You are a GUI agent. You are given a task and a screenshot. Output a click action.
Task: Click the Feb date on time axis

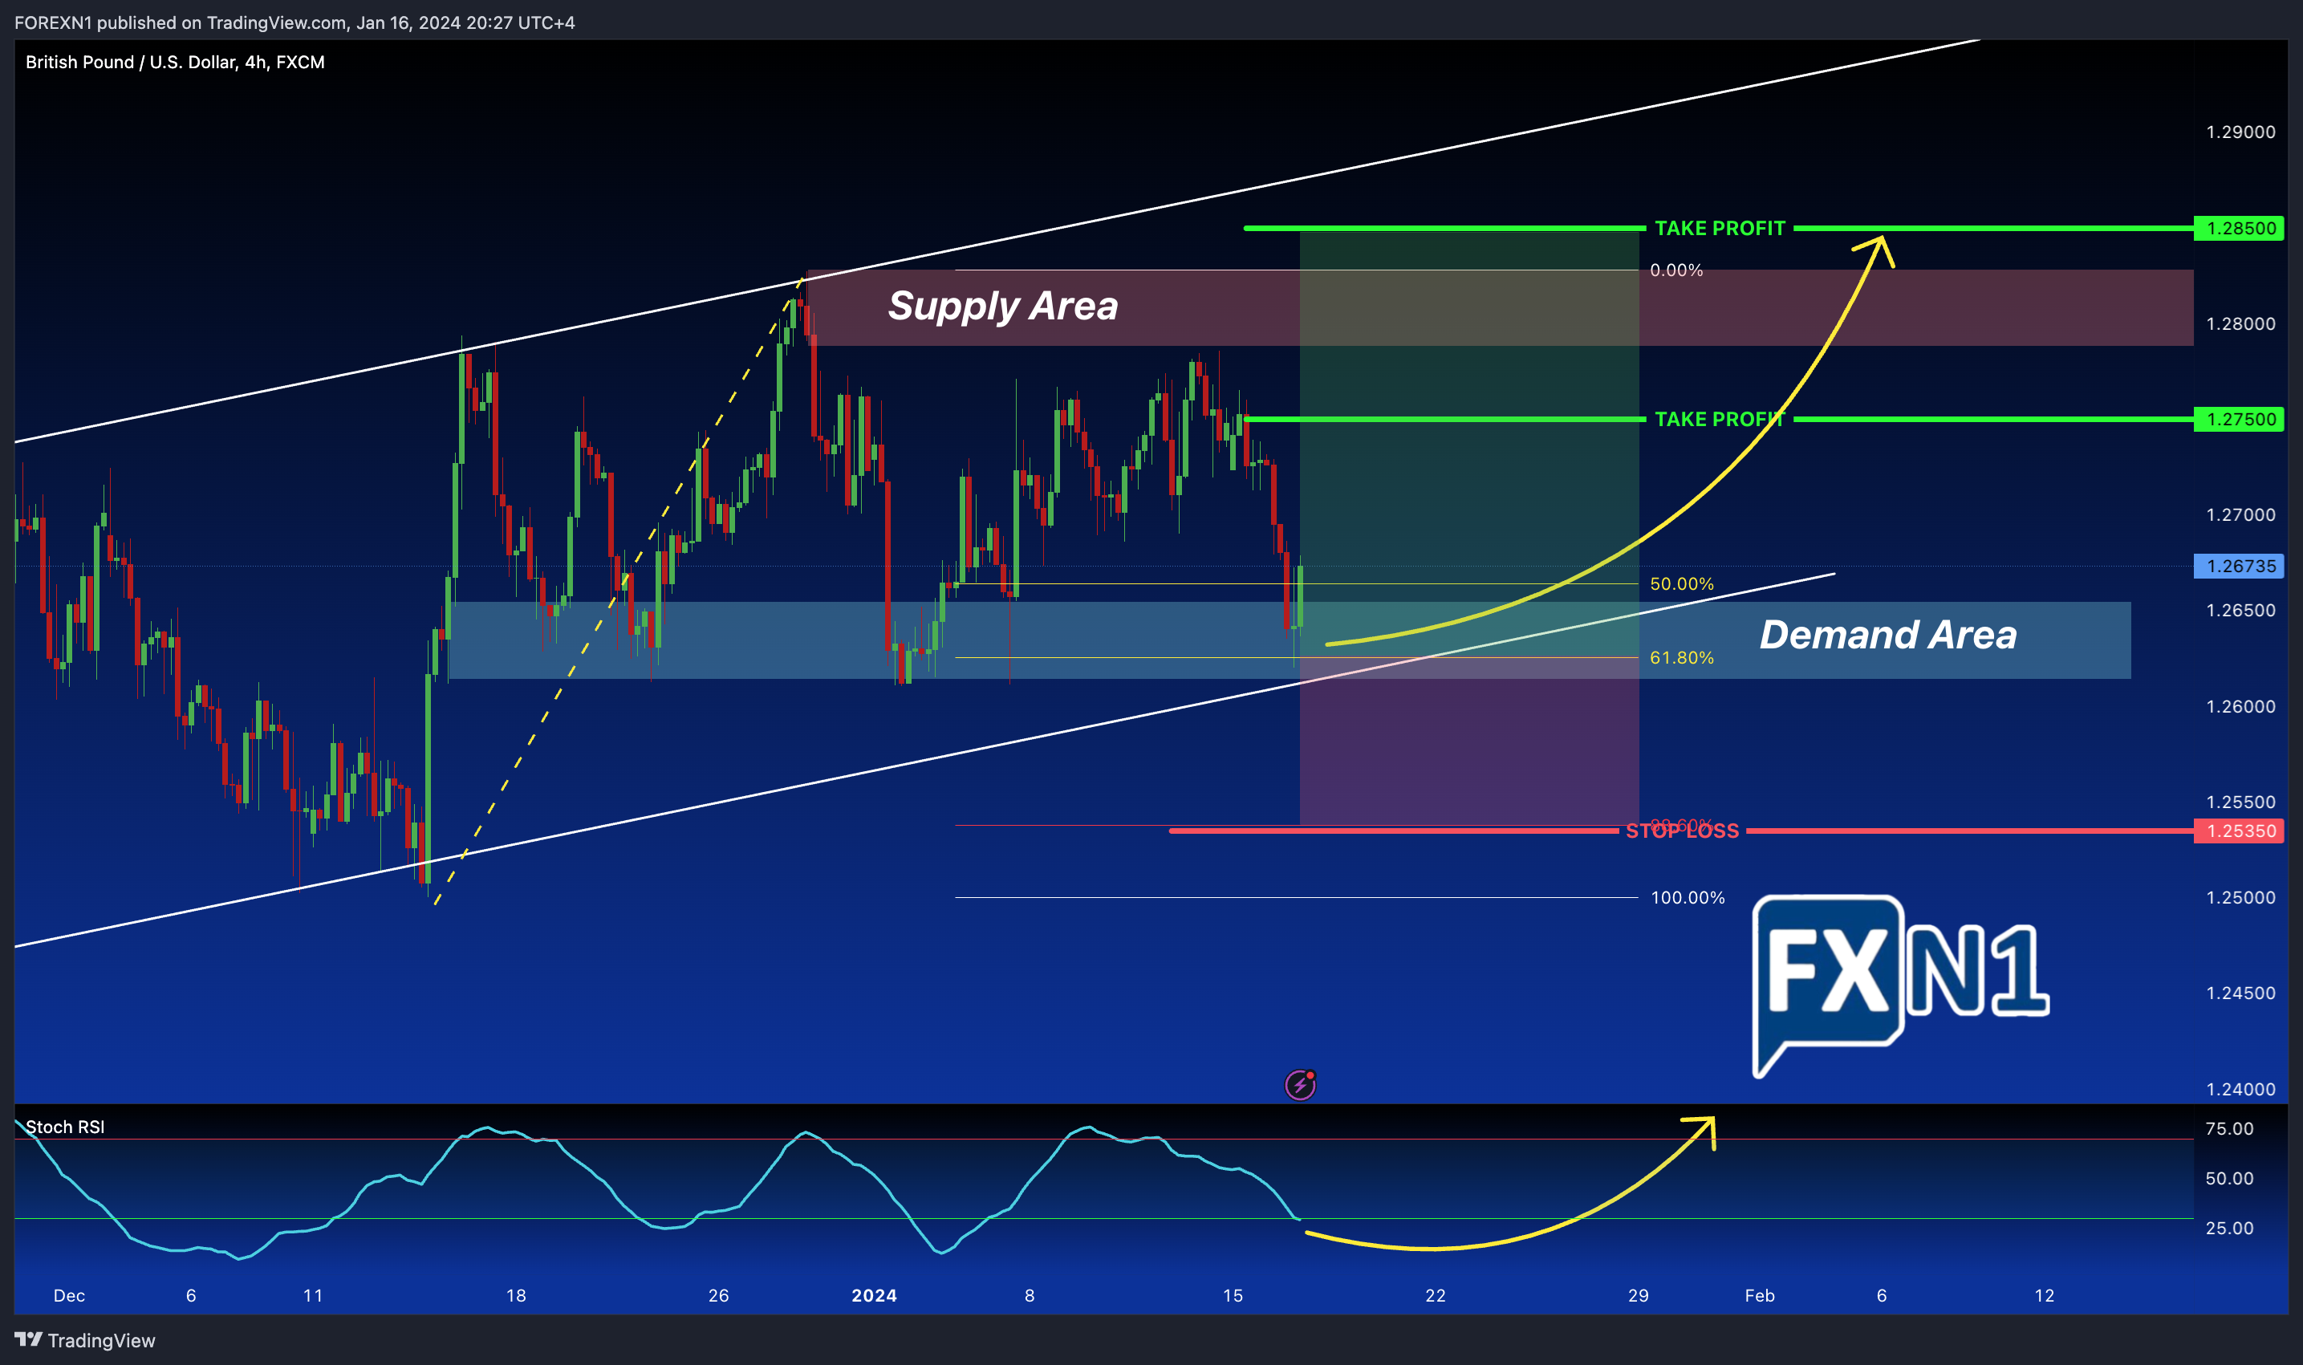[1760, 1295]
